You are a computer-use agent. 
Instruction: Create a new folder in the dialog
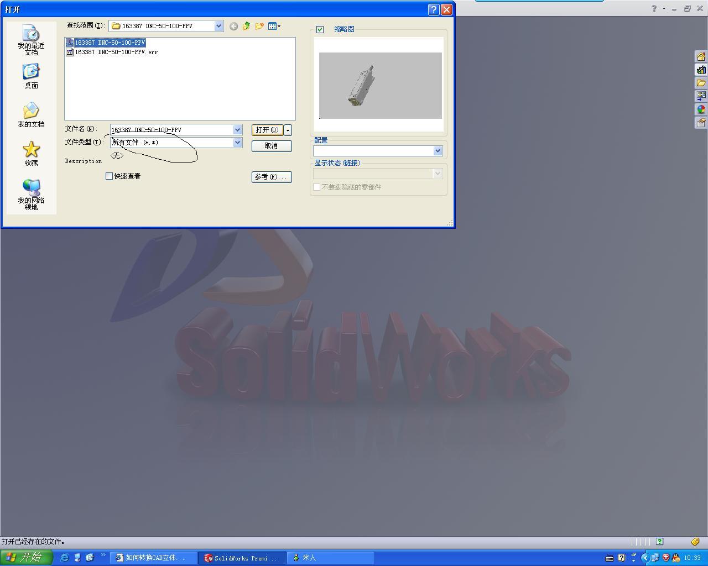(259, 26)
